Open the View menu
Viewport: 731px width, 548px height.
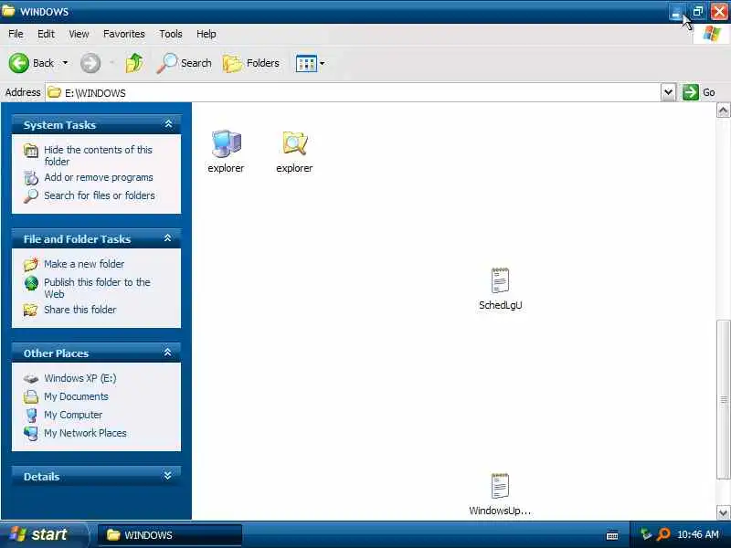tap(79, 34)
